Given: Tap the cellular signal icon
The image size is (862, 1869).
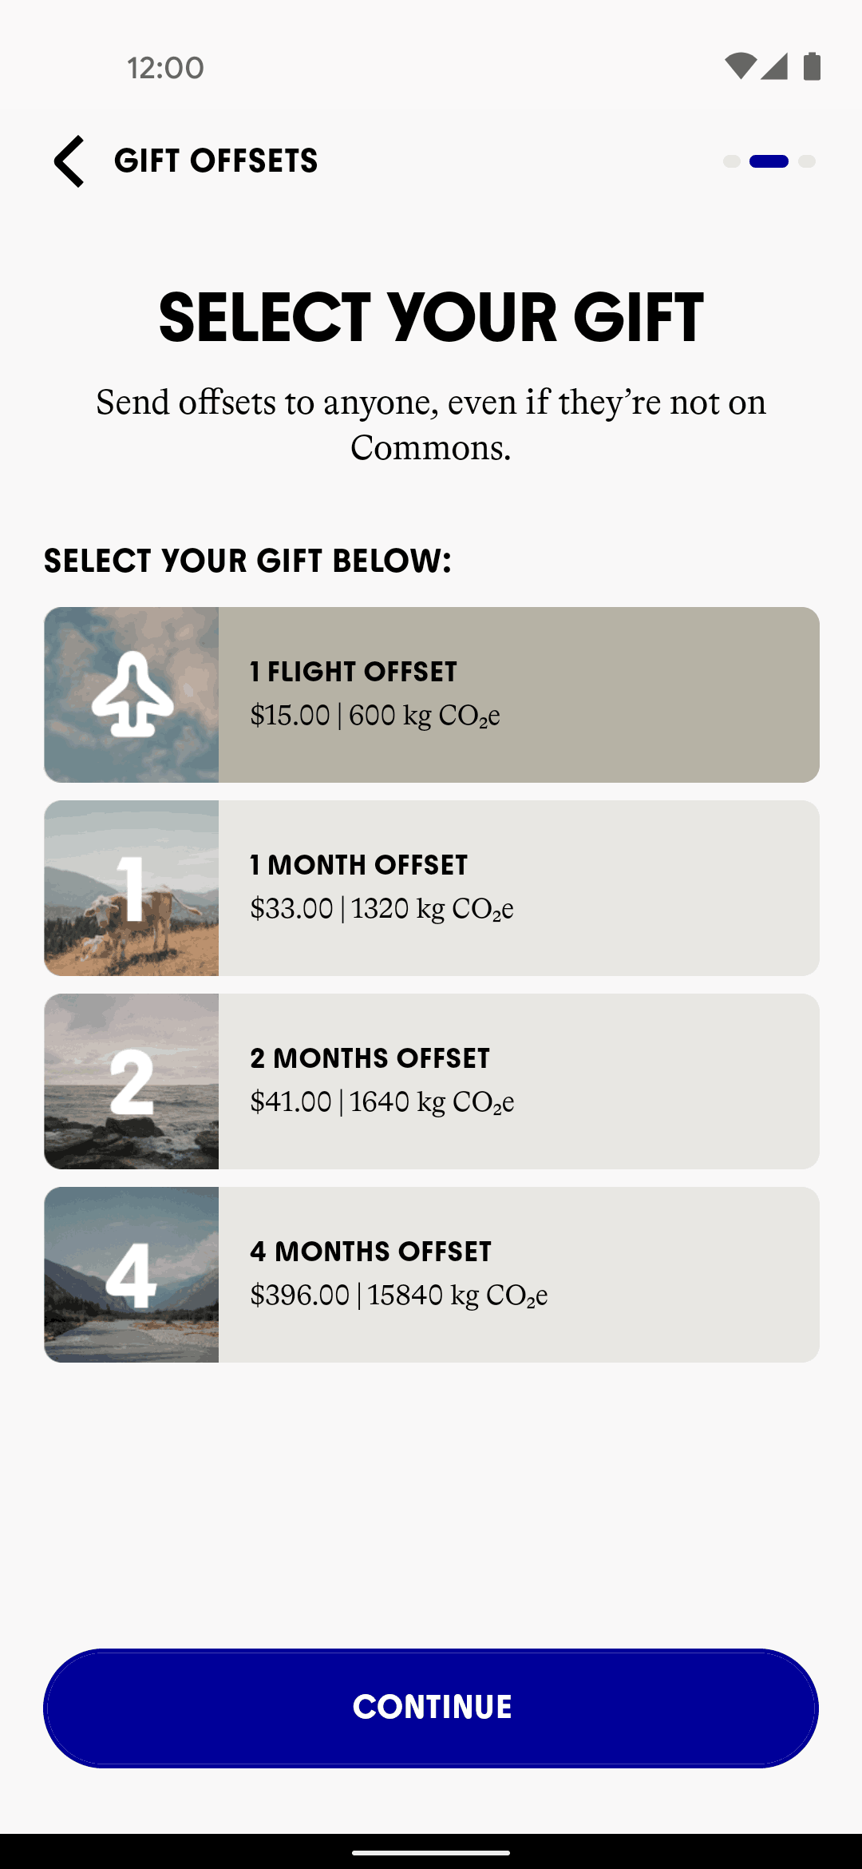Looking at the screenshot, I should point(774,66).
